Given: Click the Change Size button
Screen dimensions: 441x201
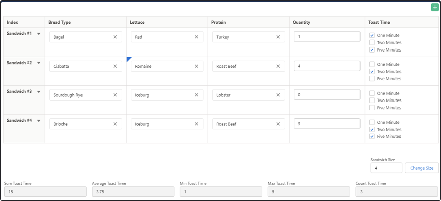Looking at the screenshot, I should (x=421, y=168).
